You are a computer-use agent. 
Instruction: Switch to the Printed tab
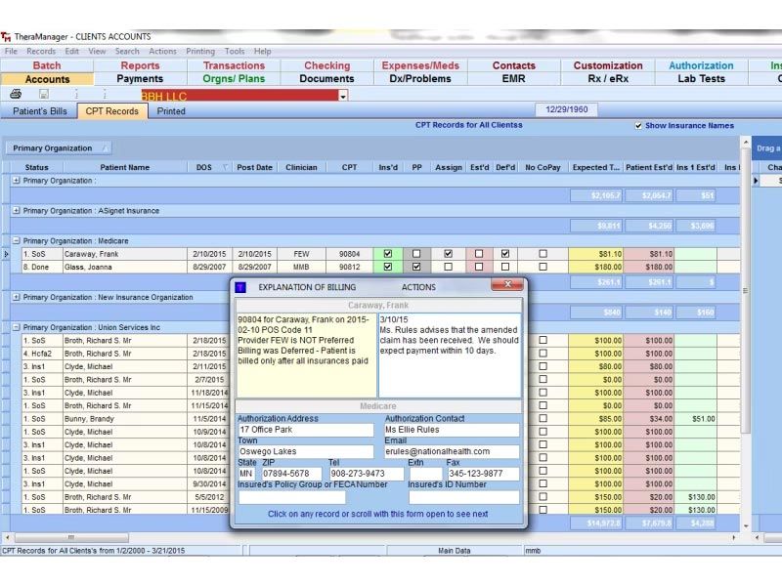click(x=171, y=111)
